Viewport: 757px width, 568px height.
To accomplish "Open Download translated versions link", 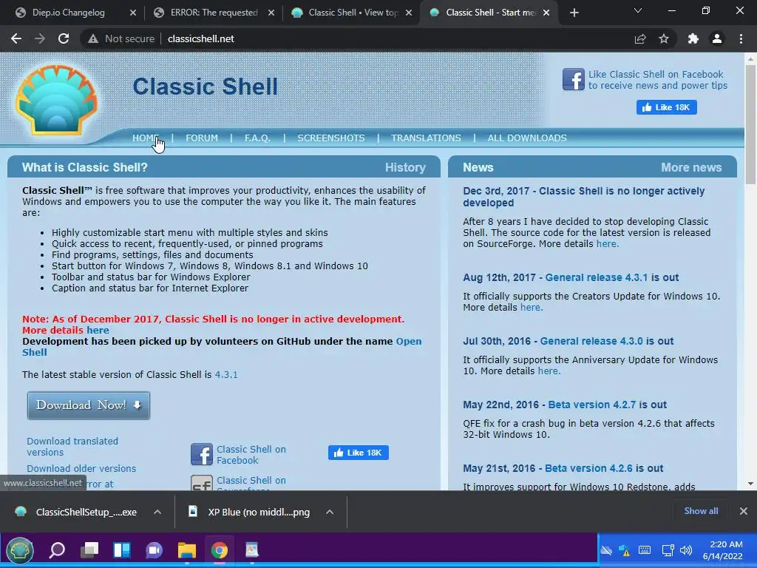I will pyautogui.click(x=72, y=447).
